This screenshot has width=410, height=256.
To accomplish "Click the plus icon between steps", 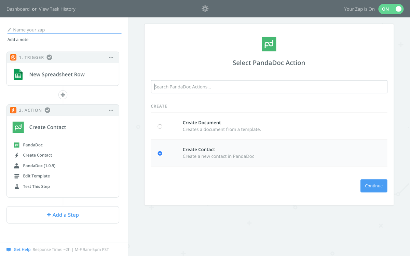I will point(63,95).
